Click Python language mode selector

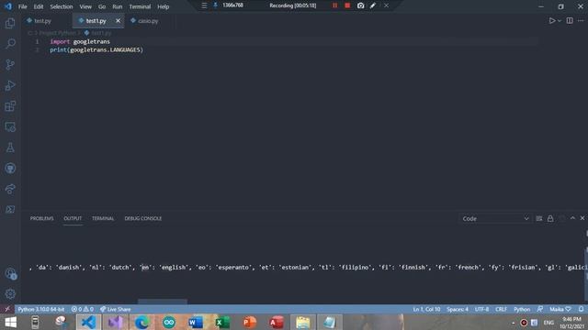click(x=522, y=310)
